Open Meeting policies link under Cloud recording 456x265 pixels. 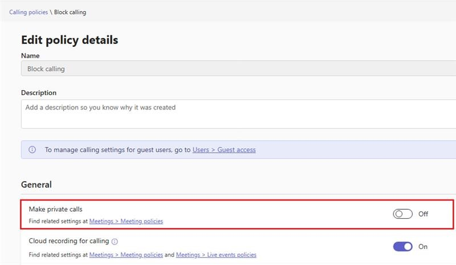[126, 255]
